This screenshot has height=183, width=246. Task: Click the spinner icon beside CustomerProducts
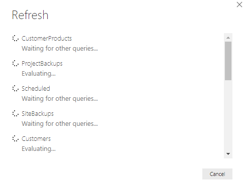15,38
